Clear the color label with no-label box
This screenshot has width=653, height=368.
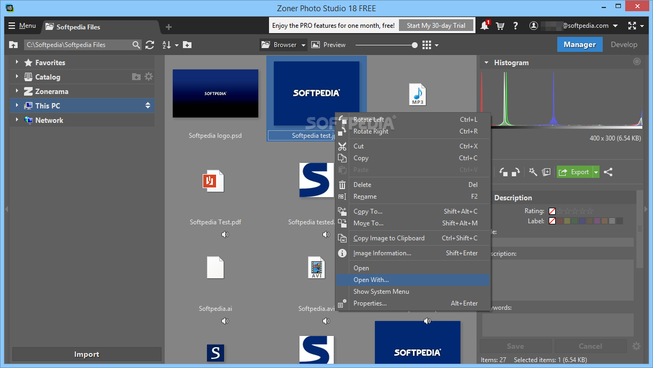click(552, 221)
